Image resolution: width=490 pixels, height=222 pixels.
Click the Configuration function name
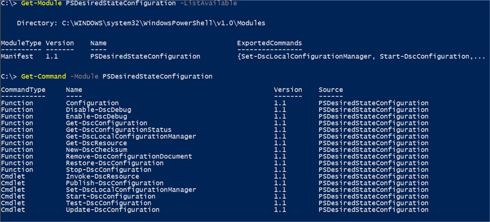[92, 103]
